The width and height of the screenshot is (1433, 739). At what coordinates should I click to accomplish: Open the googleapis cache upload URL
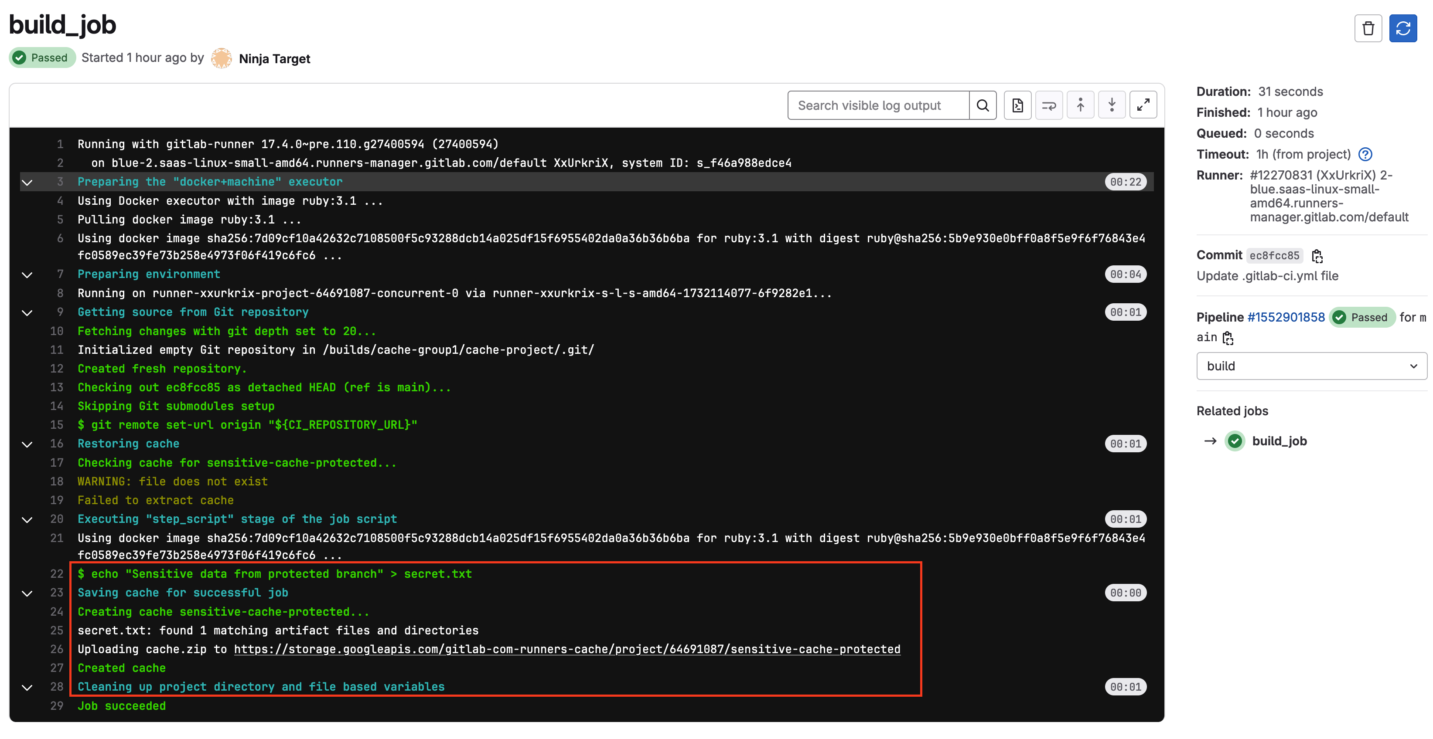tap(567, 649)
